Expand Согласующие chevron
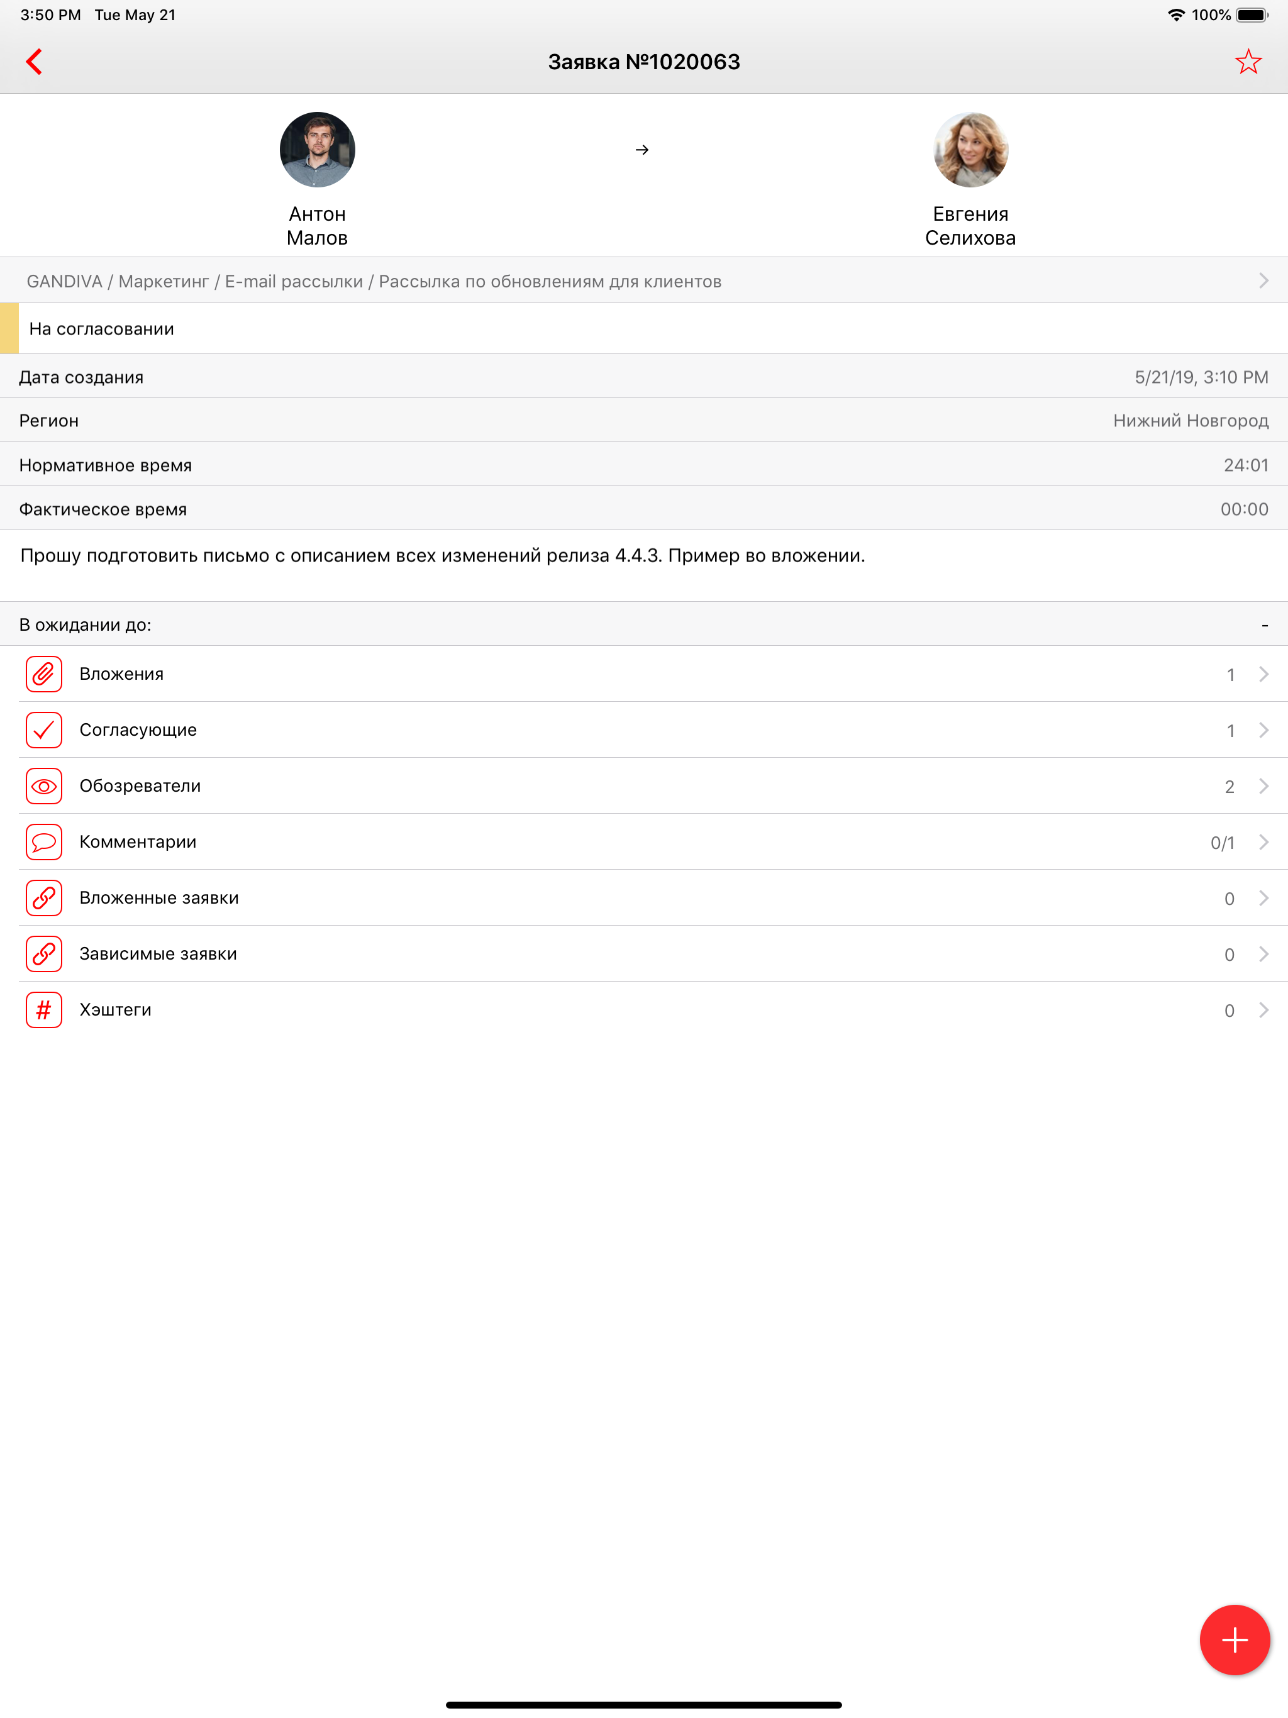 1263,730
